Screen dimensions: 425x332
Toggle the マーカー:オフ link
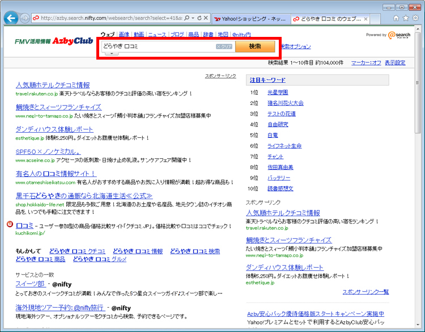(x=366, y=62)
